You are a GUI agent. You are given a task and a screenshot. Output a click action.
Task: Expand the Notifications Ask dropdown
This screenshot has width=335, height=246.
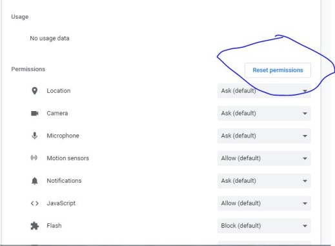click(264, 181)
